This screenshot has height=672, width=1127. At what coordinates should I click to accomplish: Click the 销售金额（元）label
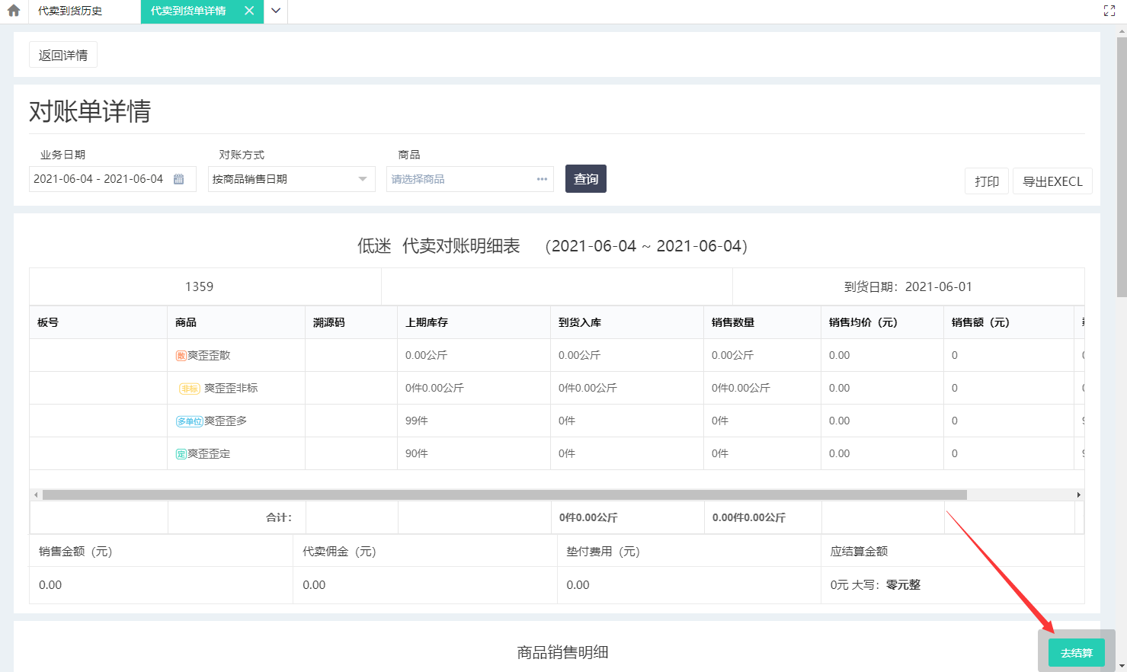click(x=75, y=551)
